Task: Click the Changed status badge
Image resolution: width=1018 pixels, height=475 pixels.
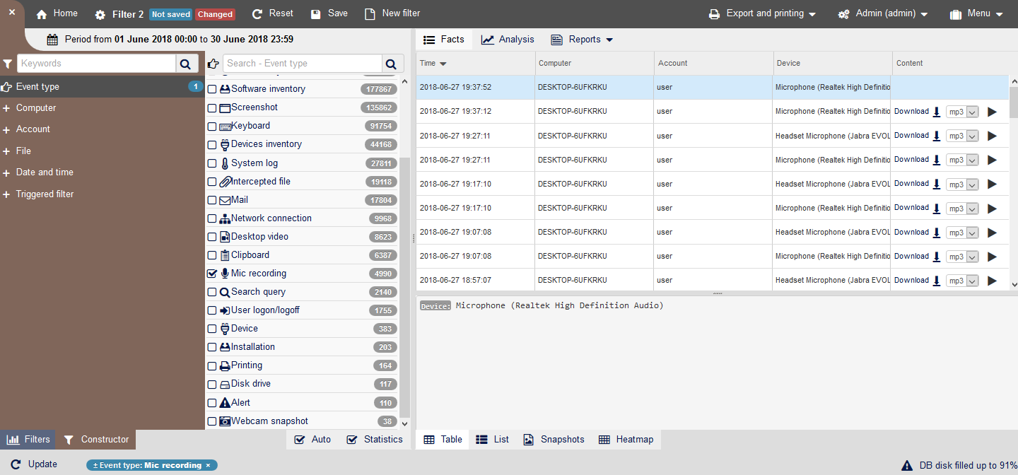Action: pos(216,15)
